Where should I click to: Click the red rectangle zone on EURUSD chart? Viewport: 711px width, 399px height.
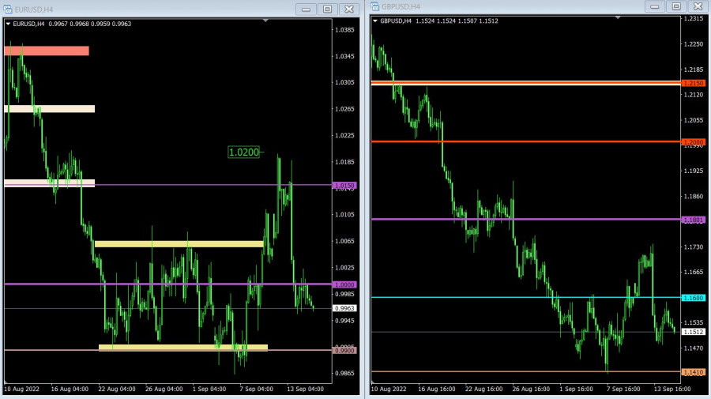click(x=47, y=51)
